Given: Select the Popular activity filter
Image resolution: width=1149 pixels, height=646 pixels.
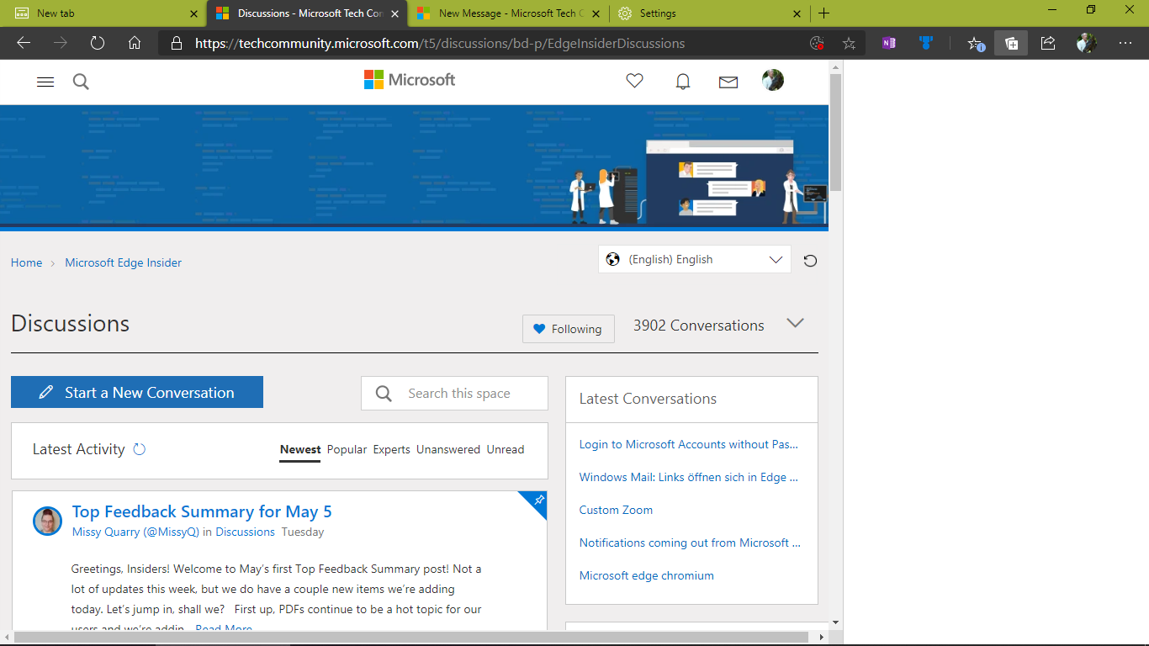Looking at the screenshot, I should point(347,449).
